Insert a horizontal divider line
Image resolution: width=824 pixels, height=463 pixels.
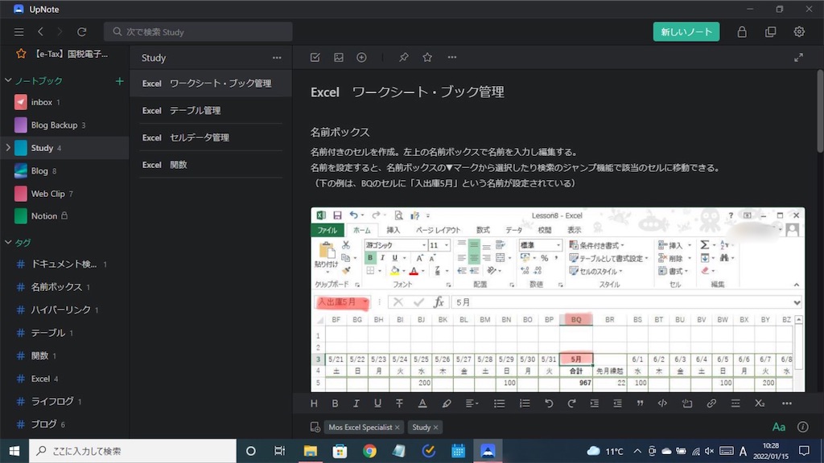735,404
